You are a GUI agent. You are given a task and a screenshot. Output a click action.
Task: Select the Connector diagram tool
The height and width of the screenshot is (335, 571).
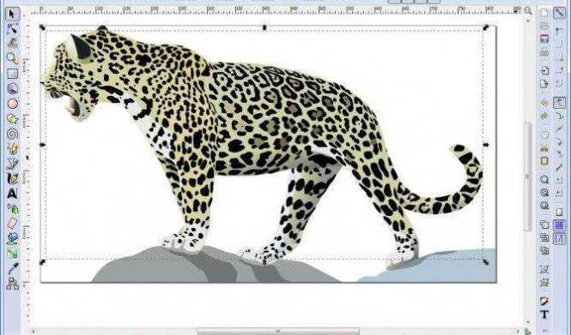click(x=12, y=284)
